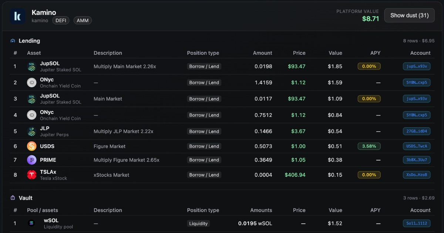Click the wSOL liquidity pool icon
Viewport: 444px width, 233px height.
[31, 223]
